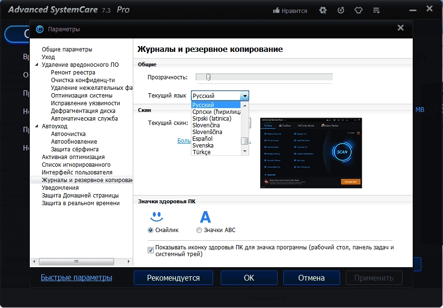This screenshot has height=308, width=443.
Task: Collapse the Автоуход tree node
Action: (37, 126)
